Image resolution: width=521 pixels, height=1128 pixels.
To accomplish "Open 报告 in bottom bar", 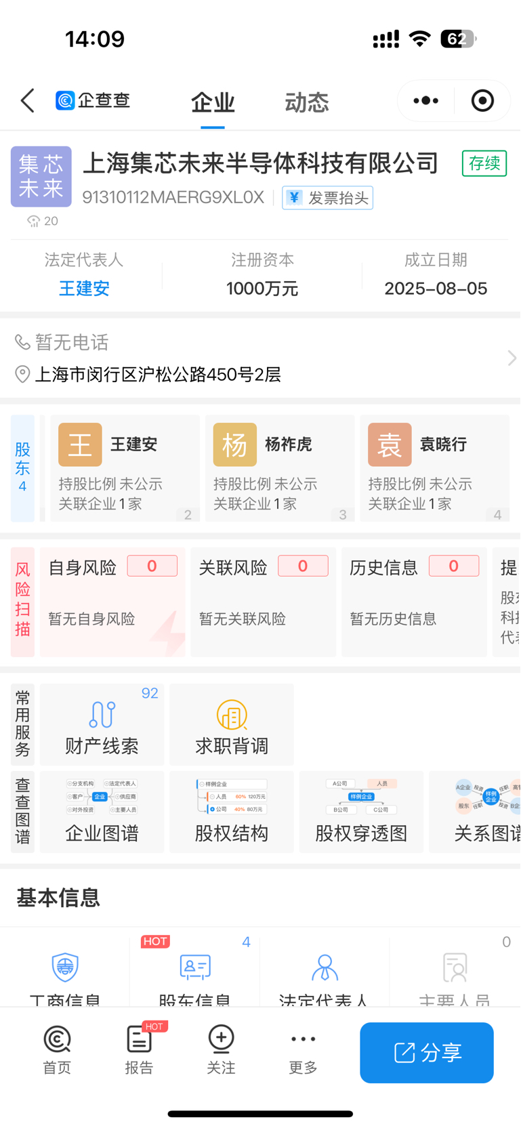I will tap(139, 1050).
